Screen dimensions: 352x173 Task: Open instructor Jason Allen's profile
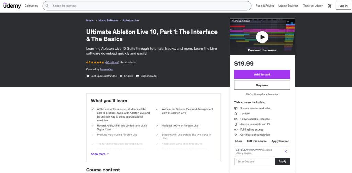pos(107,69)
